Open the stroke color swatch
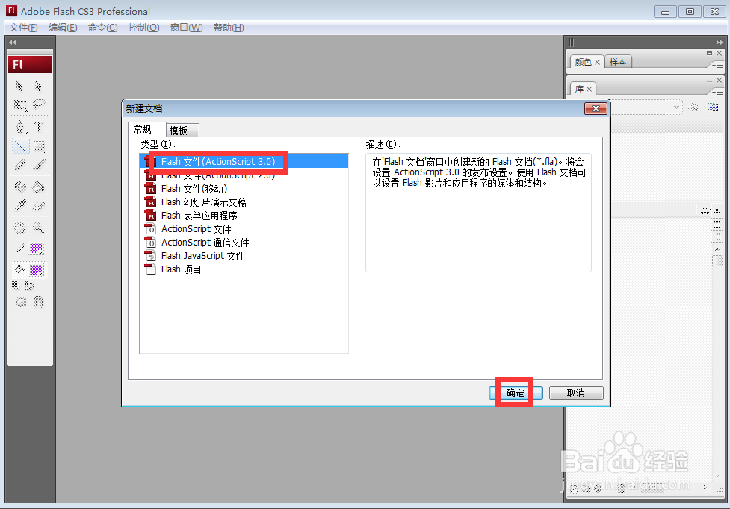 click(x=37, y=249)
